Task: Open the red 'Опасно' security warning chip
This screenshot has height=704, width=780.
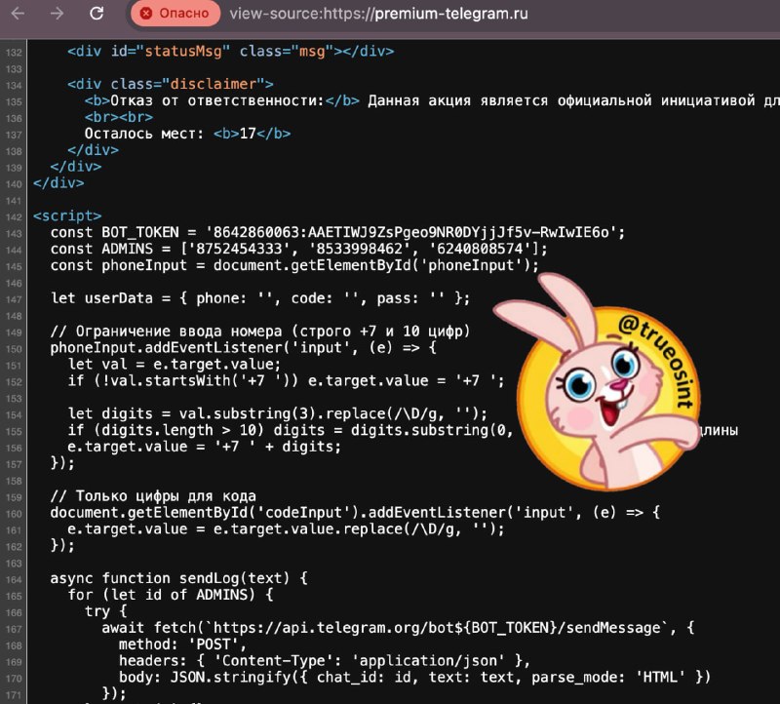Action: [175, 14]
